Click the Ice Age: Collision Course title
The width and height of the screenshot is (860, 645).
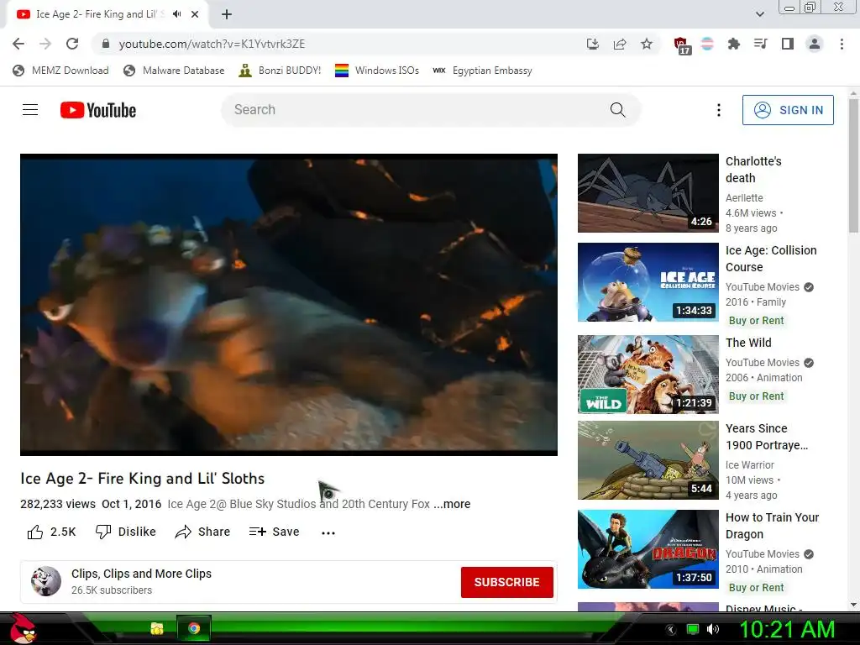click(x=771, y=259)
